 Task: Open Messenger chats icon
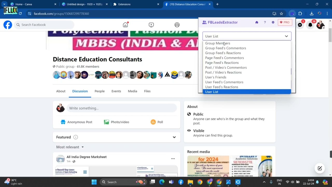pos(300,25)
